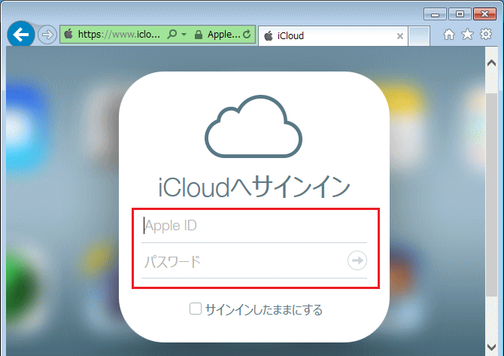Image resolution: width=504 pixels, height=356 pixels.
Task: Open the Tools gear menu
Action: [x=486, y=34]
